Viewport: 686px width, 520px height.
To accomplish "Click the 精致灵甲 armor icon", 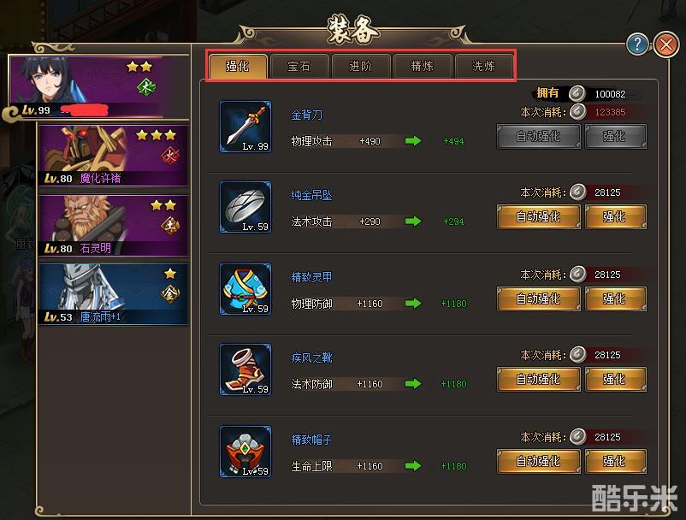I will 245,289.
